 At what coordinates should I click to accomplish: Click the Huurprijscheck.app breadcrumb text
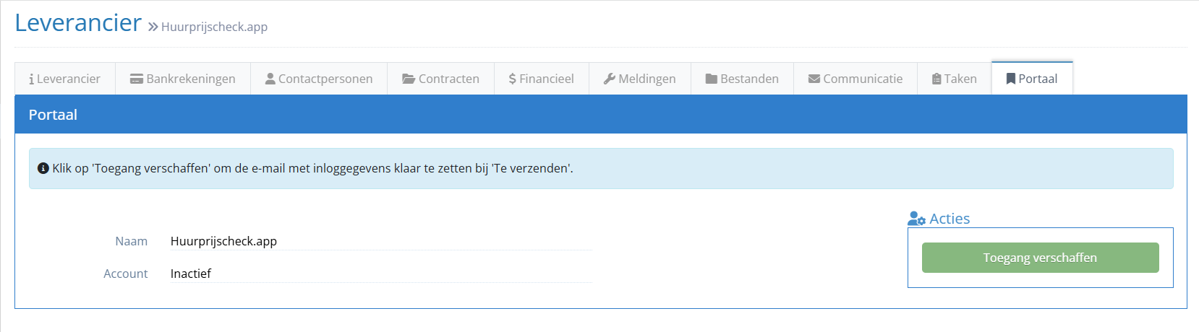[214, 27]
